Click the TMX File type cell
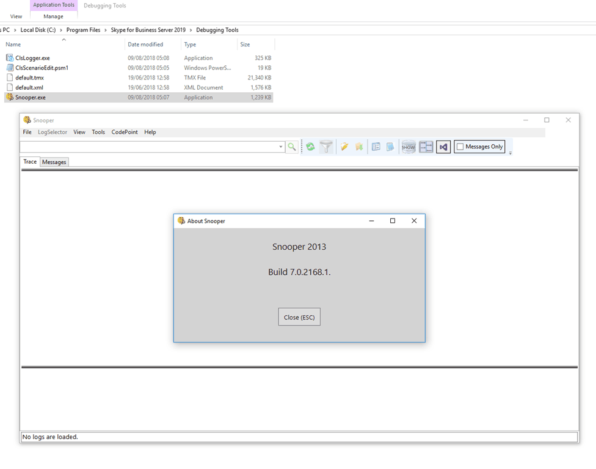Image resolution: width=596 pixels, height=469 pixels. 195,78
